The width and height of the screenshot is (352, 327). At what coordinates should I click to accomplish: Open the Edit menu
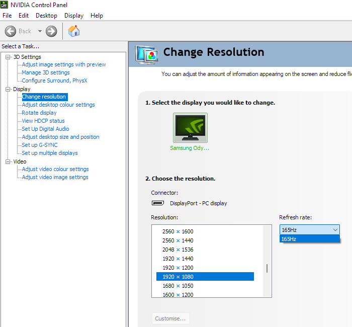pos(24,16)
